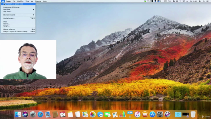Expand Posizione submenu
The image size is (211, 119).
(18, 10)
